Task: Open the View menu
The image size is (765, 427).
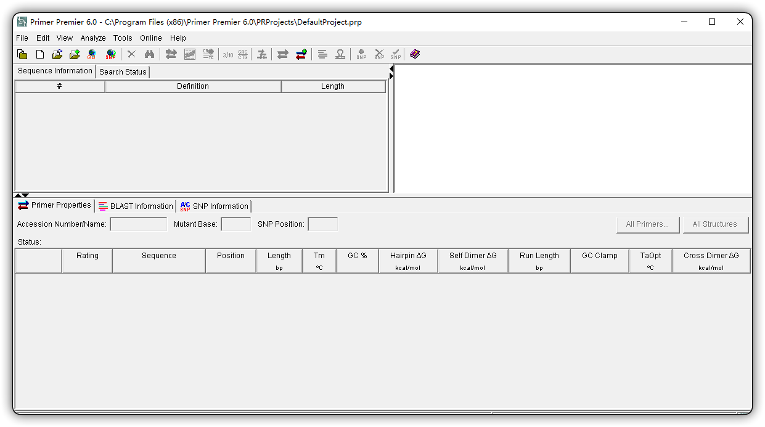Action: tap(65, 38)
